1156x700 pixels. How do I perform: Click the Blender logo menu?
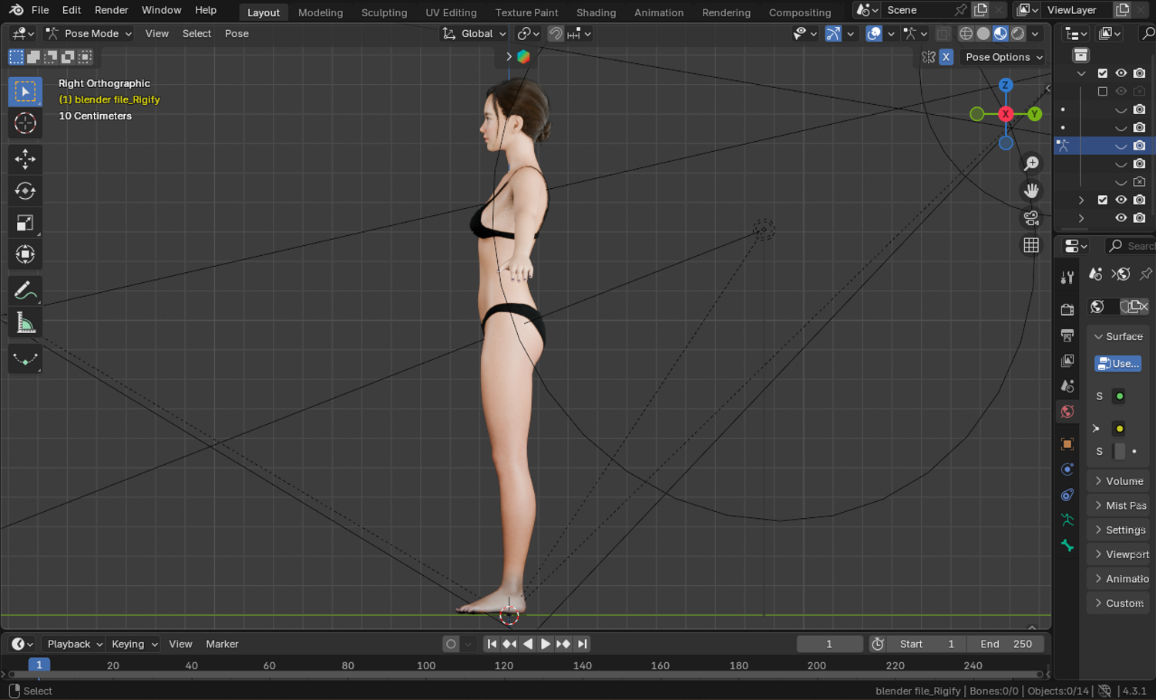click(x=15, y=10)
